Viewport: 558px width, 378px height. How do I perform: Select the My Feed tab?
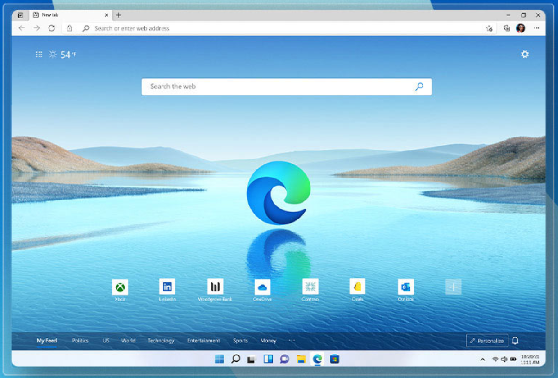(47, 341)
